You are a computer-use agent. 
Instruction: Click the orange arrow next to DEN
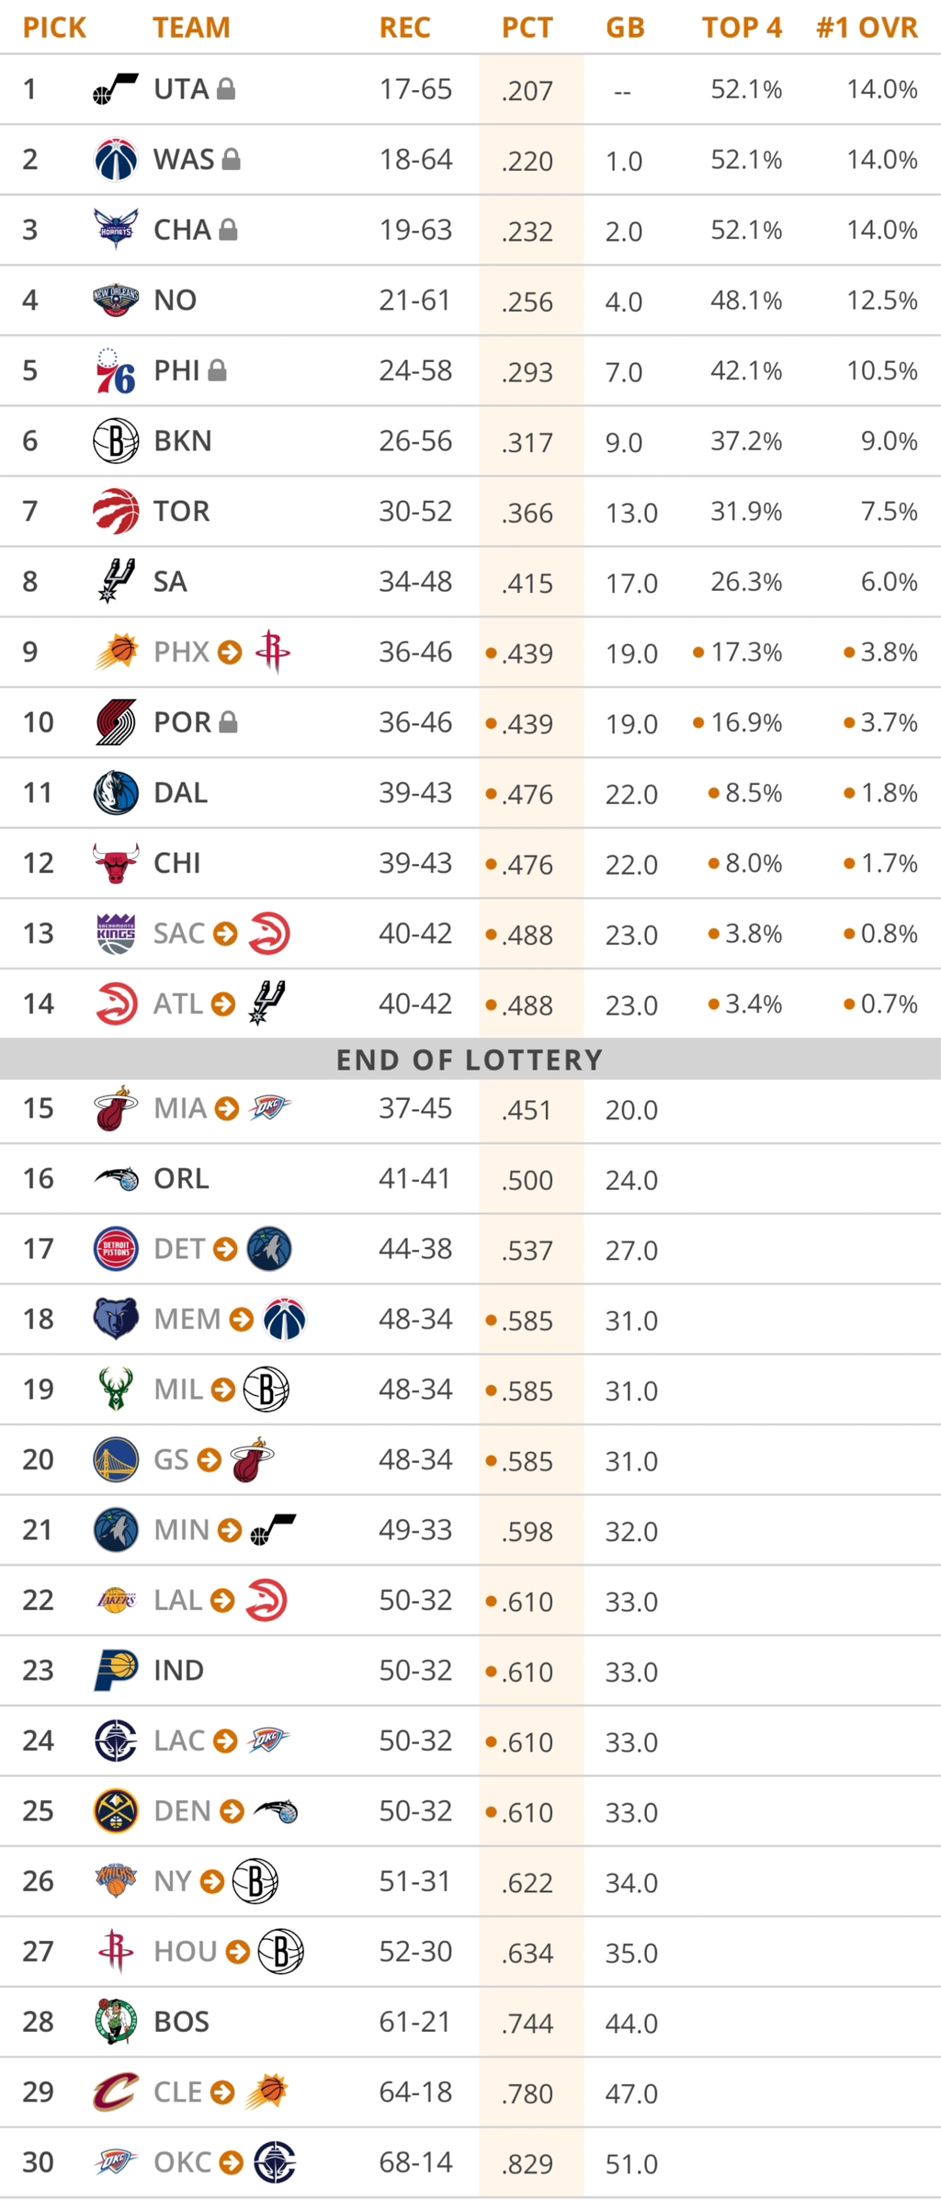232,1810
